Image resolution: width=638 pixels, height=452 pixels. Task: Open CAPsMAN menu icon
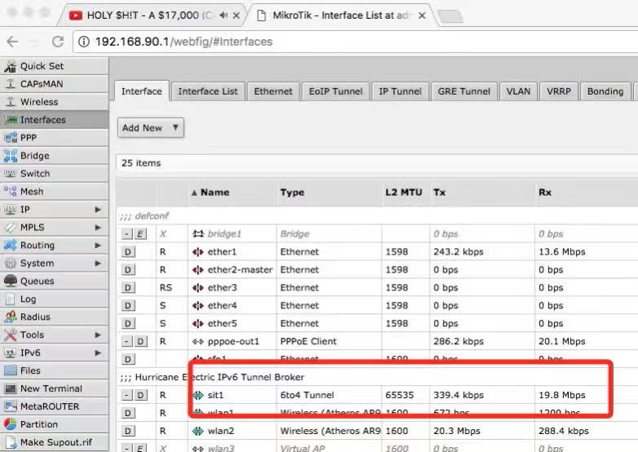10,84
